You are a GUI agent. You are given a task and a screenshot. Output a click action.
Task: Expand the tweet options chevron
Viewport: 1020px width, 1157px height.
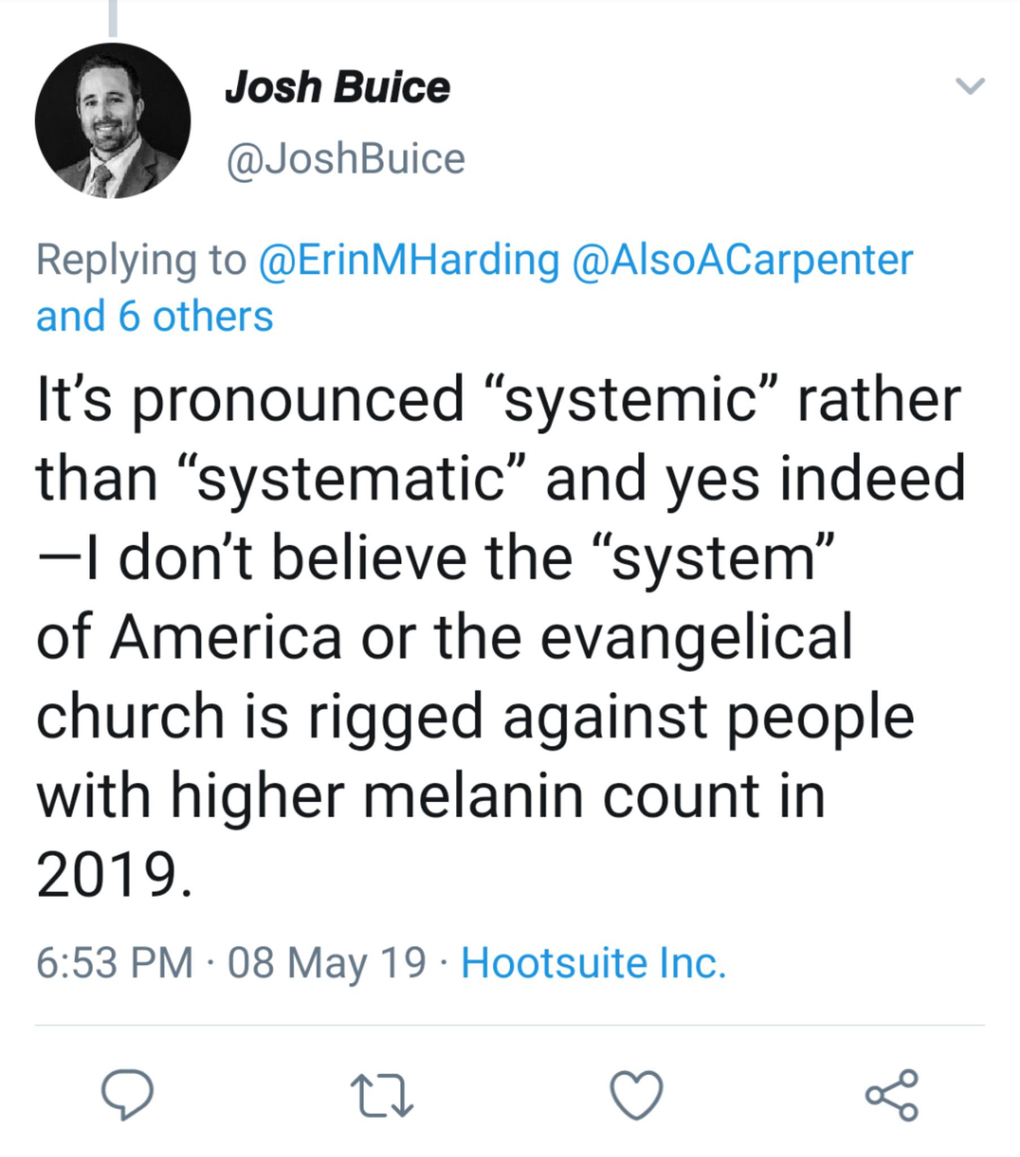coord(970,85)
